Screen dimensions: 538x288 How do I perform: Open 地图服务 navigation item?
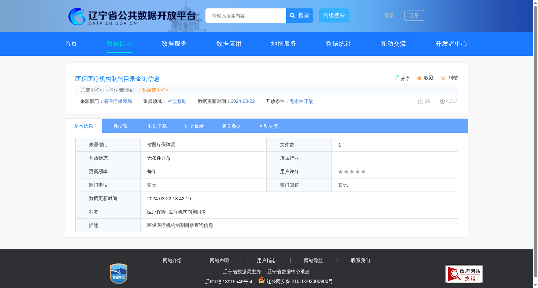(284, 44)
